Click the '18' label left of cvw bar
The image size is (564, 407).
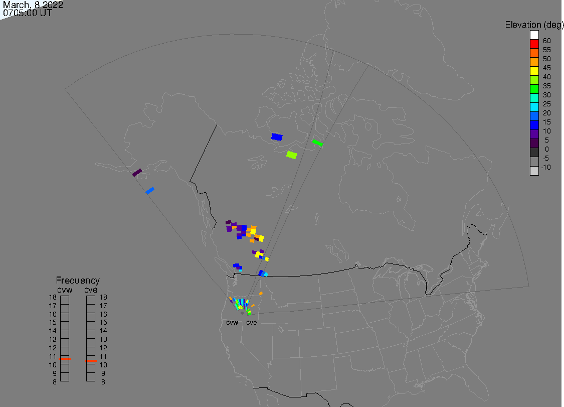point(53,298)
